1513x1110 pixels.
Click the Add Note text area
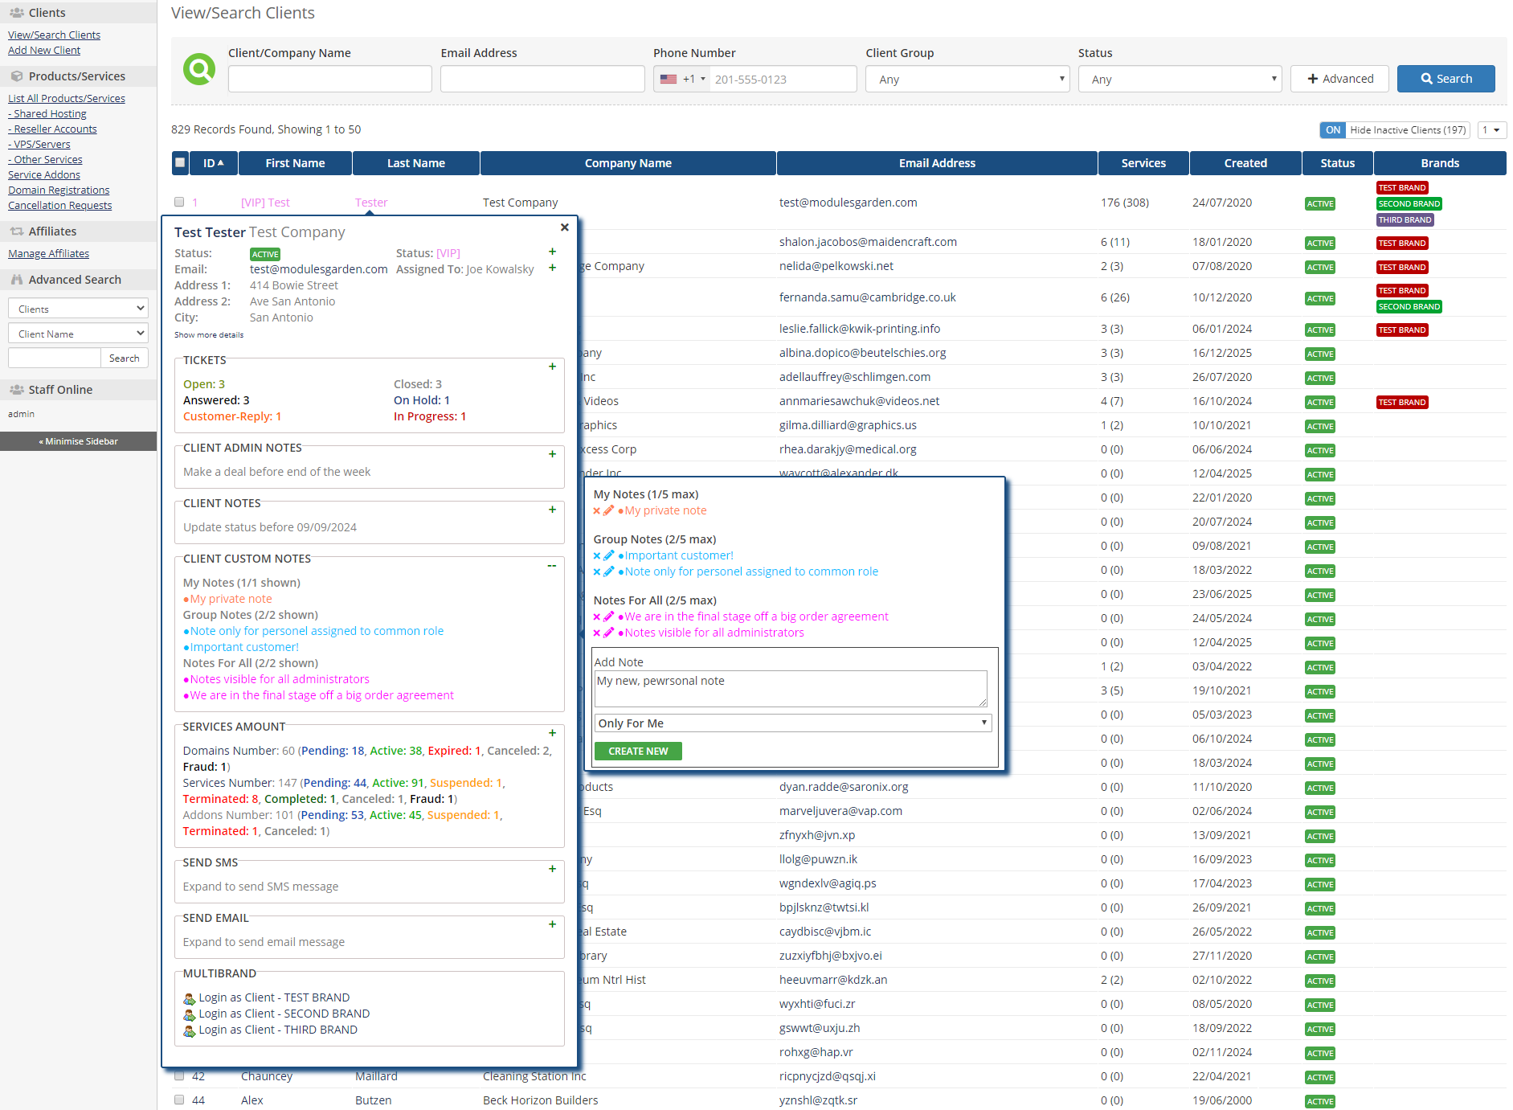click(x=791, y=689)
